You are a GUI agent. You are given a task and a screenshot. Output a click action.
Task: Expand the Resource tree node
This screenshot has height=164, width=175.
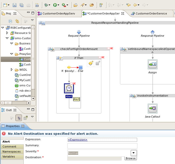(x=7, y=33)
